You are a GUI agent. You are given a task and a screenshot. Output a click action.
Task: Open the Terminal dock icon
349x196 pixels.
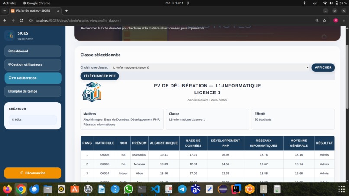click(x=142, y=189)
